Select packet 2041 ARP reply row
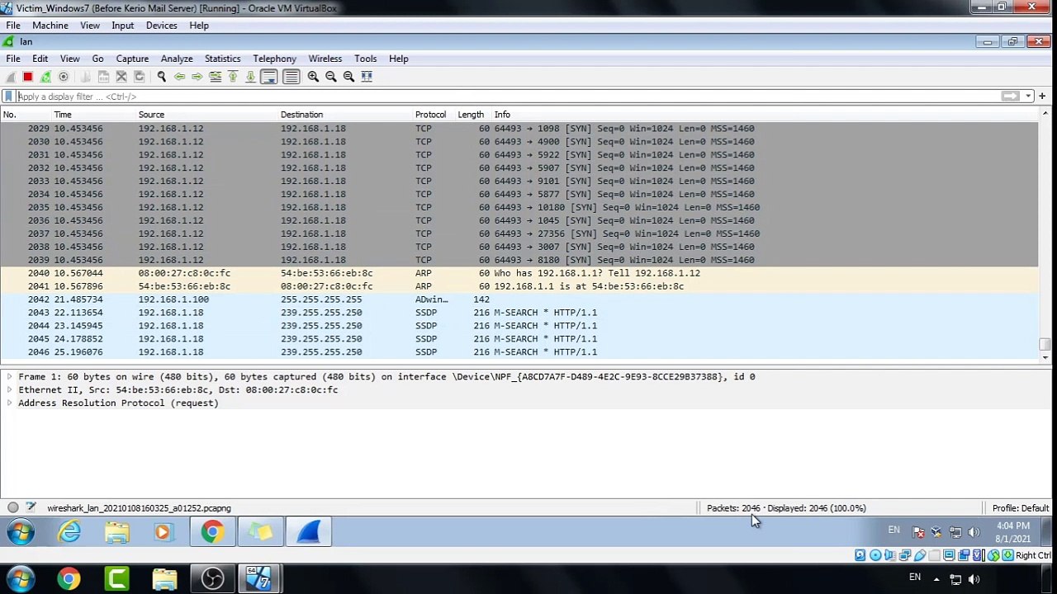Screen dimensions: 1057x594 519,286
